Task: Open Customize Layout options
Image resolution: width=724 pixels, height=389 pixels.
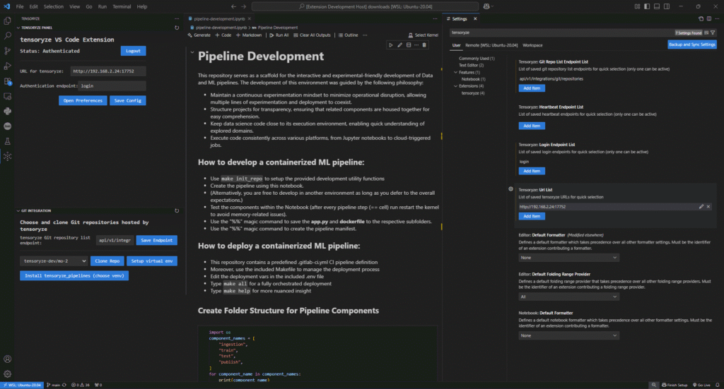Action: (x=637, y=6)
